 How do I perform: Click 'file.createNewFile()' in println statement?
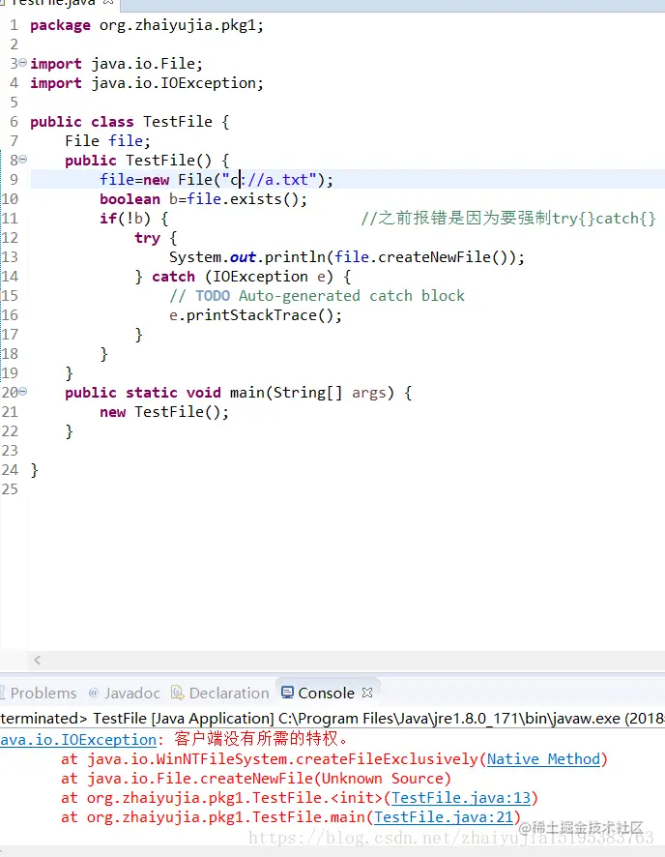[424, 257]
